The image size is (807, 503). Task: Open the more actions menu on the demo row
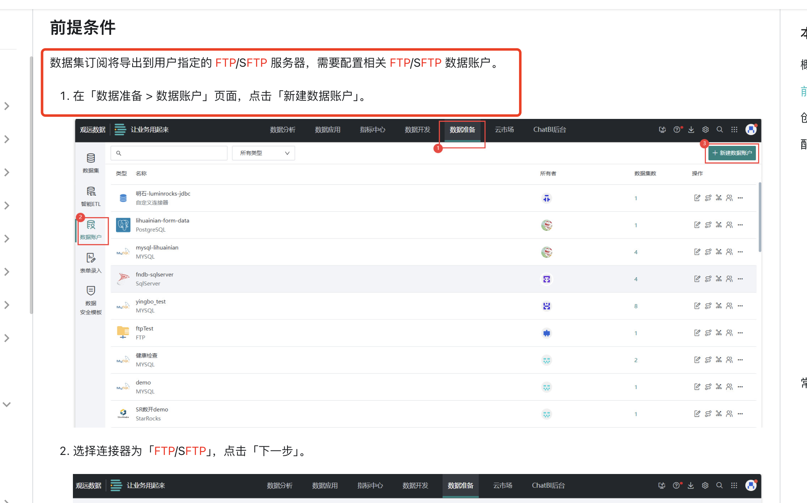[x=740, y=386]
